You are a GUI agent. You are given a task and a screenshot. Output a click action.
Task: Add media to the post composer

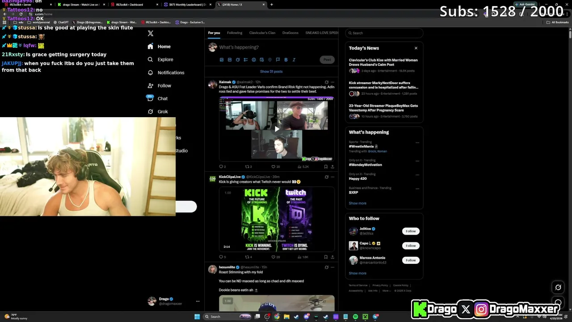pos(221,59)
